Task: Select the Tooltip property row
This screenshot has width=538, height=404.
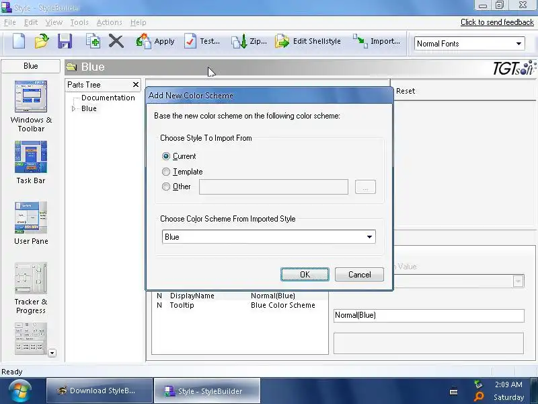Action: tap(239, 305)
